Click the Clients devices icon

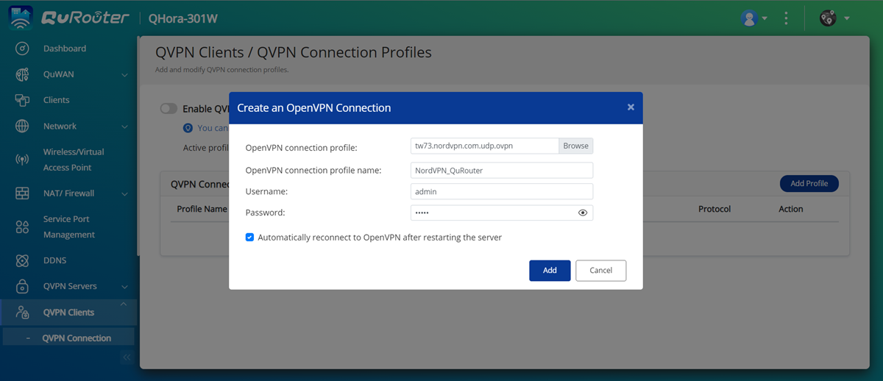(22, 100)
